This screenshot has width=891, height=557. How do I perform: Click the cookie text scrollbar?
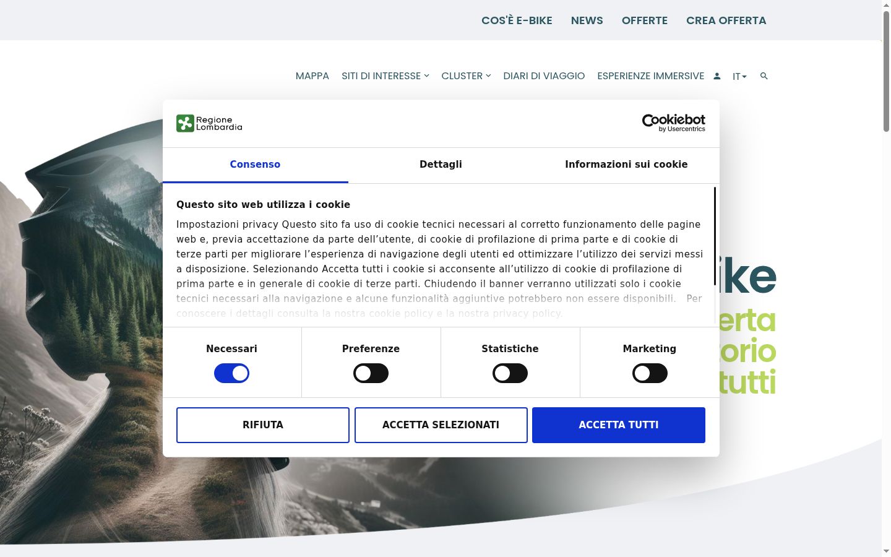pos(715,236)
